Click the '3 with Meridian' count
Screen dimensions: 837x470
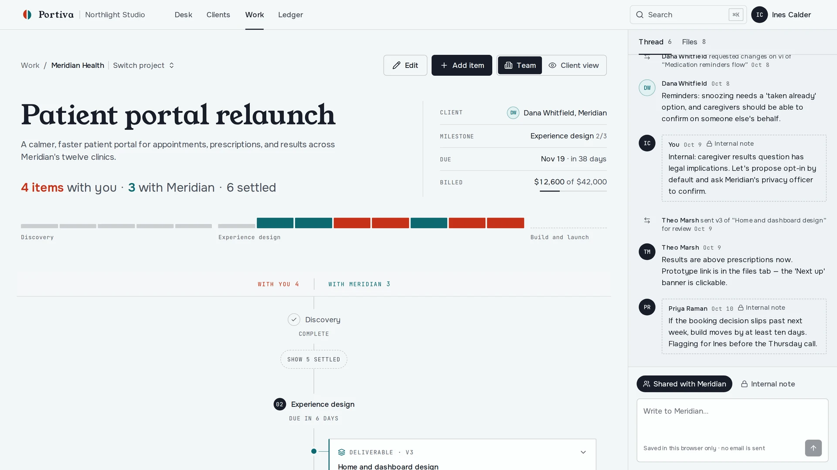pyautogui.click(x=171, y=188)
